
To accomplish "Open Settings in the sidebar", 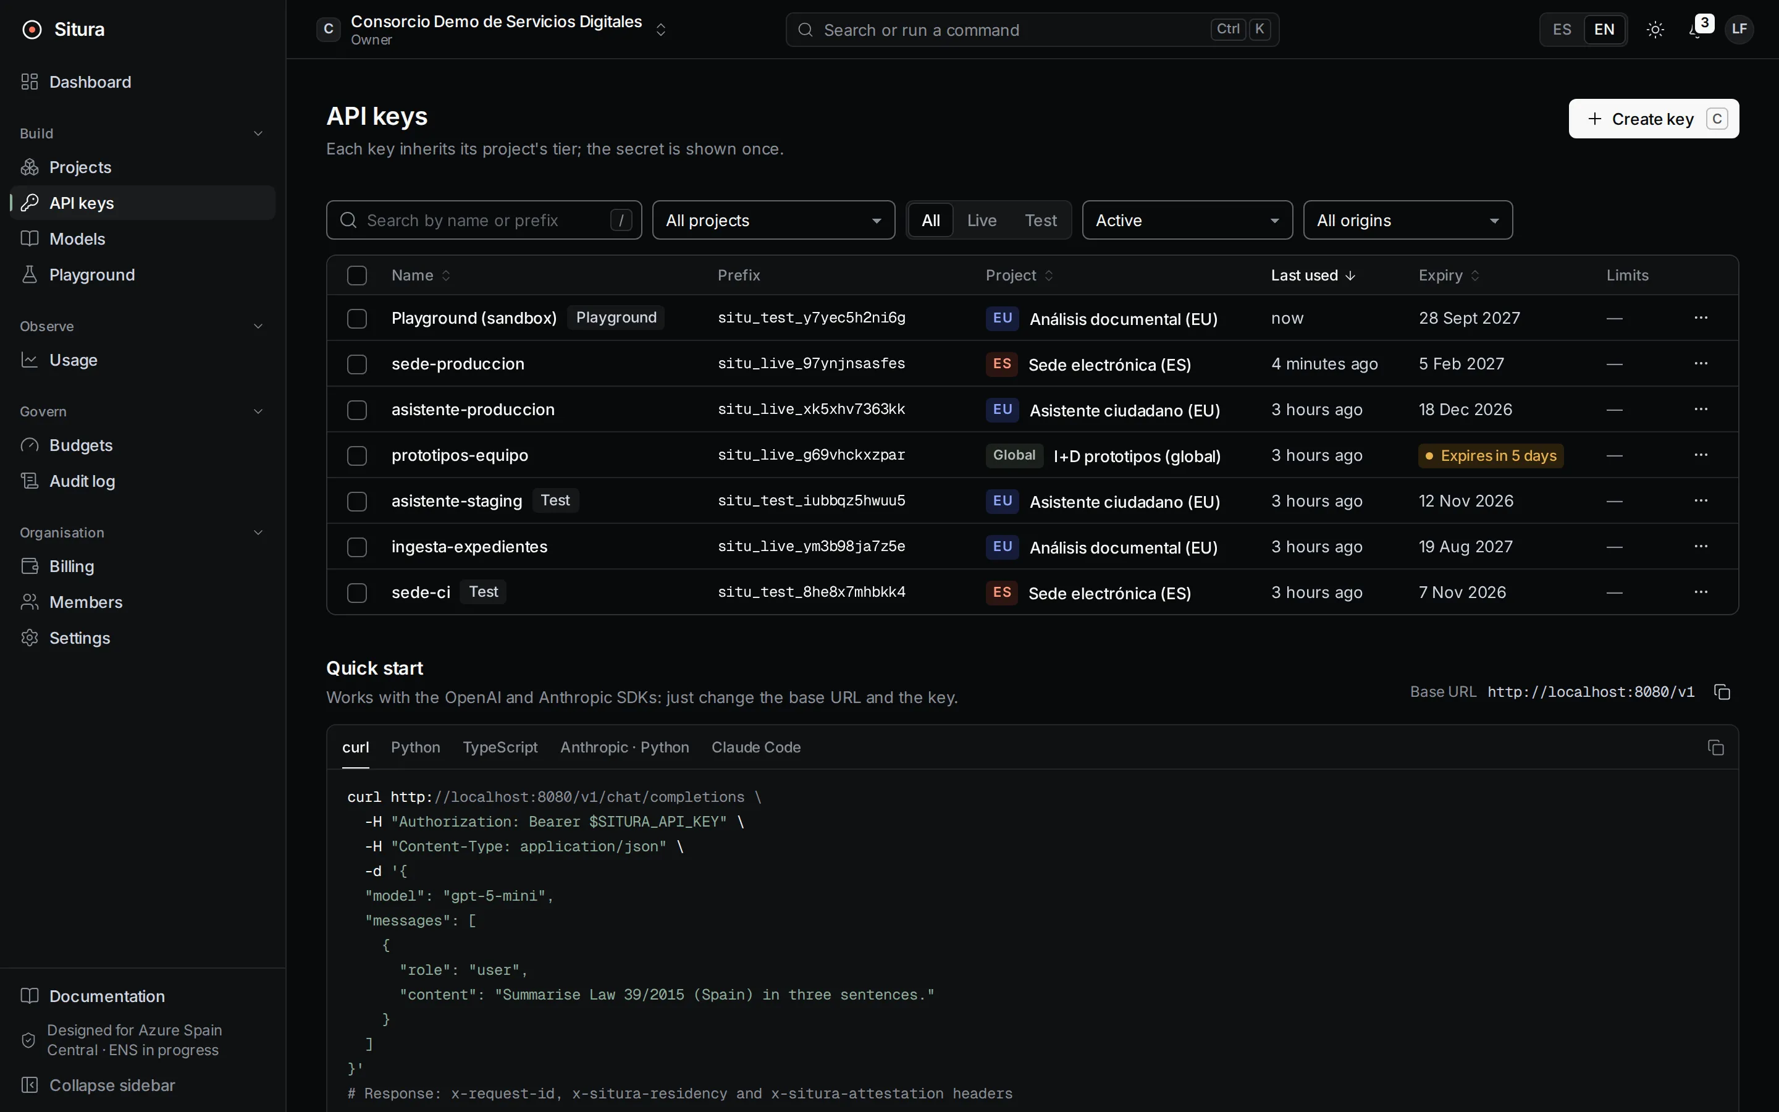I will click(143, 638).
